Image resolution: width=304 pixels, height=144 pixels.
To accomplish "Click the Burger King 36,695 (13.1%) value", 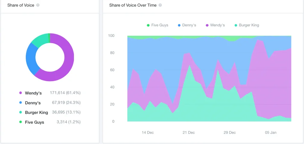I will click(x=66, y=112).
